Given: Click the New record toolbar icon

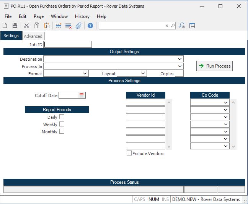Looking at the screenshot, I should tap(5, 26).
